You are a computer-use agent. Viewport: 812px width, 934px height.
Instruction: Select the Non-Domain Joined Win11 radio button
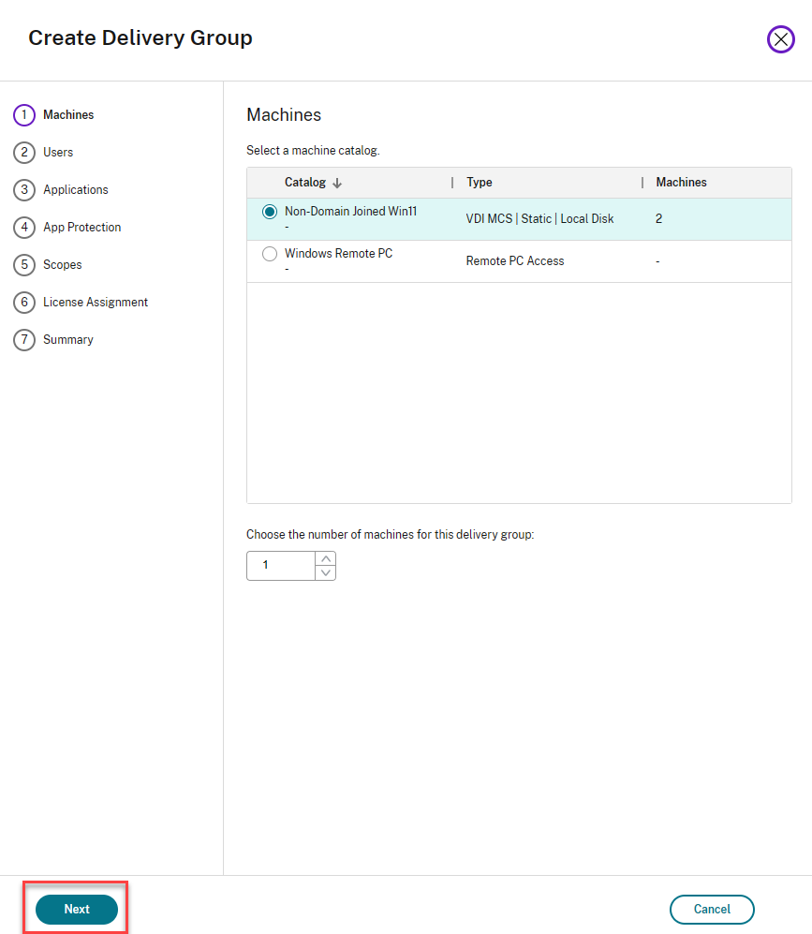[270, 212]
